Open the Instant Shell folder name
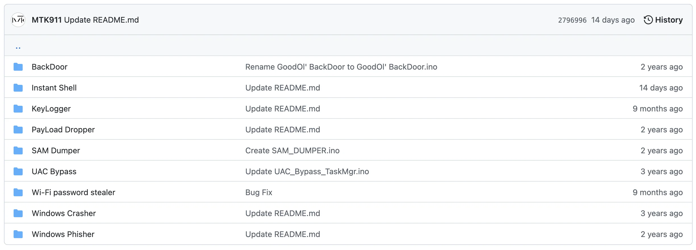This screenshot has height=250, width=696. (54, 88)
